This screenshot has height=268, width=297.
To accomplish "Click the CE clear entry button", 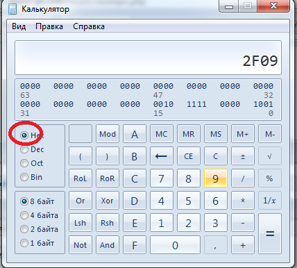I will click(189, 156).
